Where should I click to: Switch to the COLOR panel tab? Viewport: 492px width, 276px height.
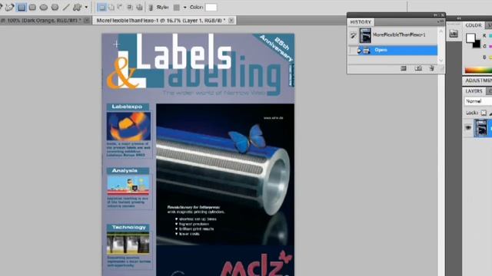(474, 25)
